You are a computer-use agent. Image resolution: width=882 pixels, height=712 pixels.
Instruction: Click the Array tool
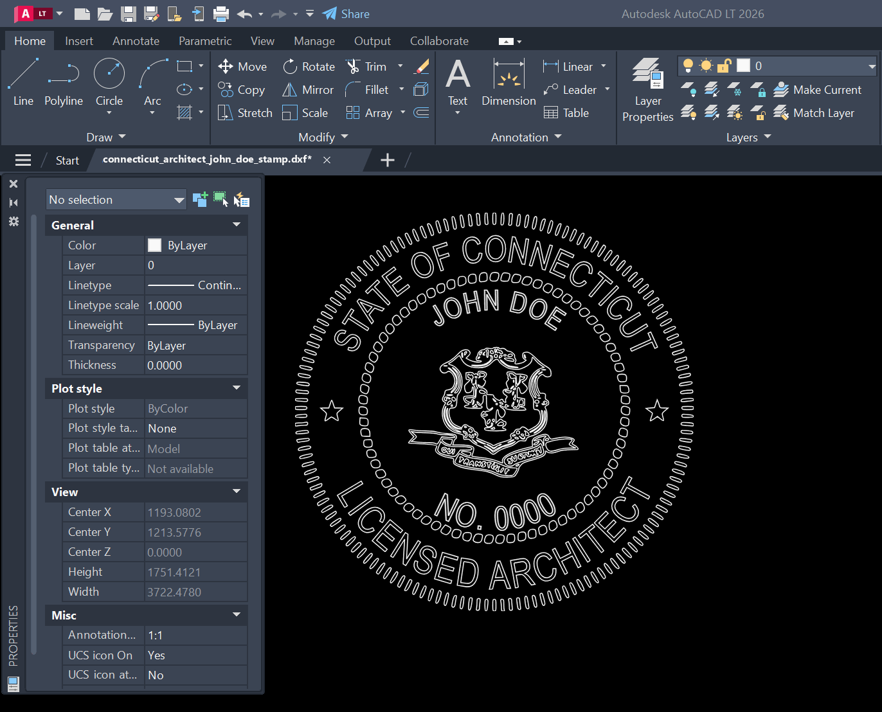[369, 112]
